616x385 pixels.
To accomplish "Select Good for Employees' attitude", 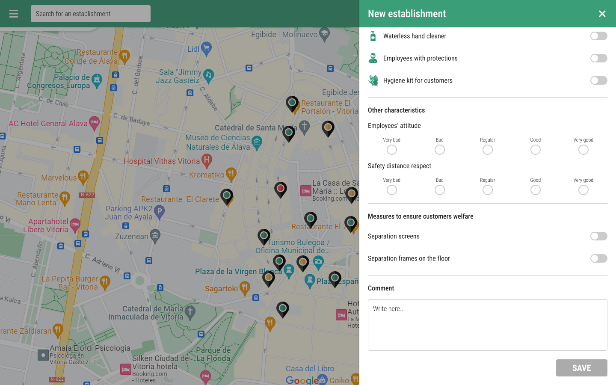I will [536, 150].
